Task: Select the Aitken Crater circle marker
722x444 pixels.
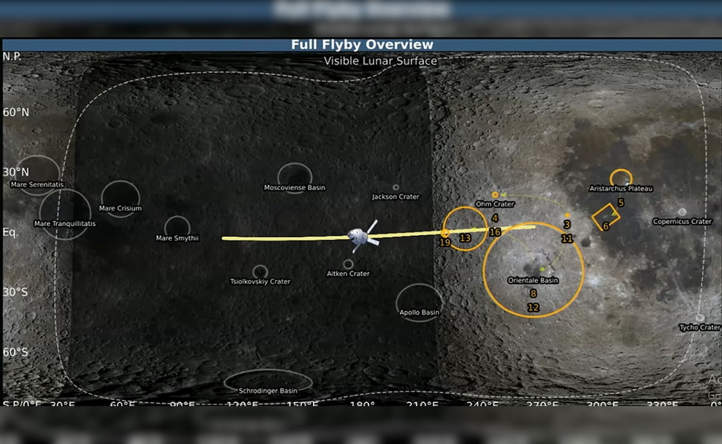Action: tap(348, 264)
